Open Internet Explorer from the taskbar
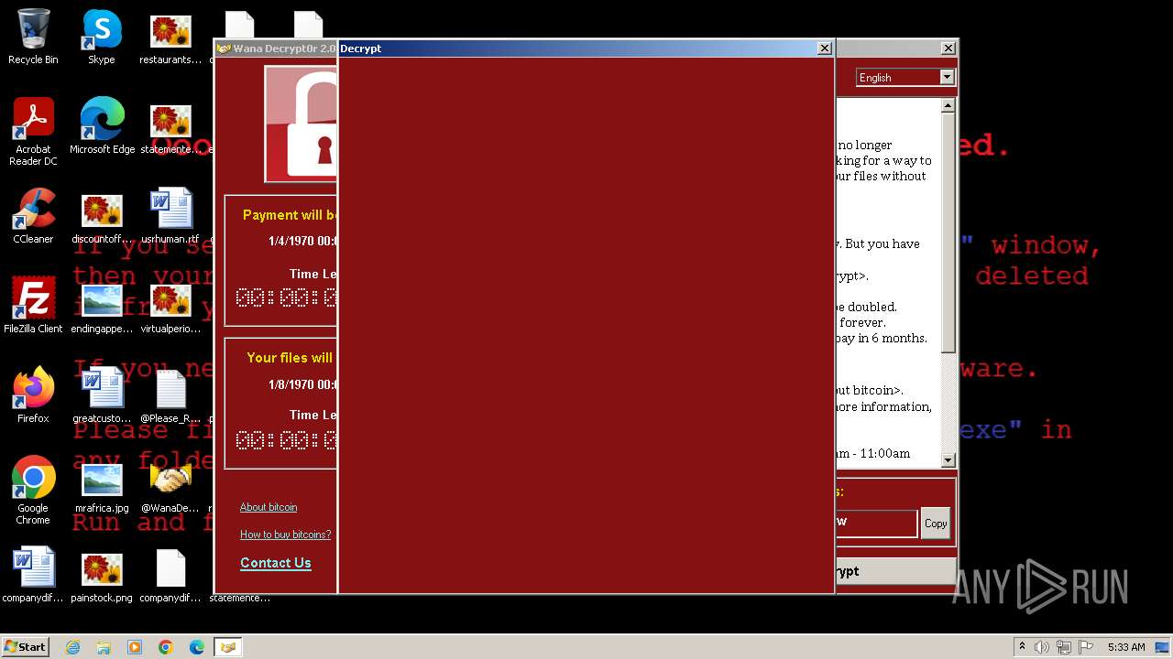The image size is (1173, 659). pyautogui.click(x=72, y=647)
